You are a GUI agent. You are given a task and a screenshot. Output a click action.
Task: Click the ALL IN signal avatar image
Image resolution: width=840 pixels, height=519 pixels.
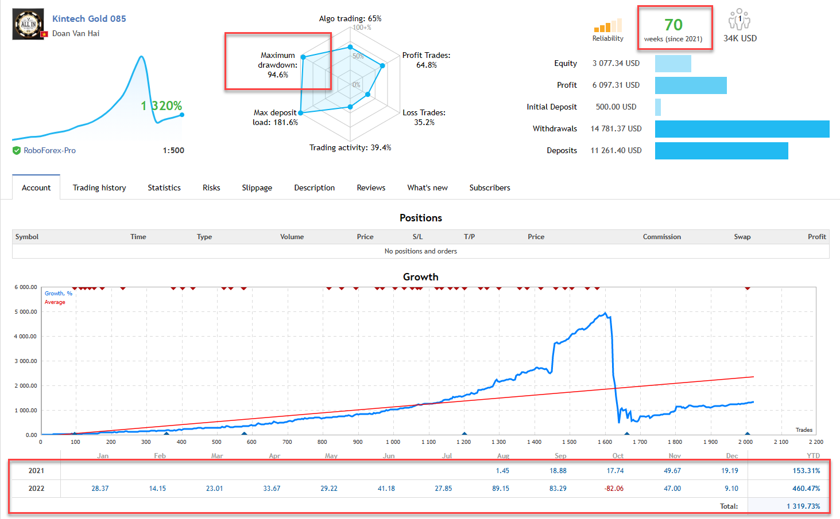(28, 24)
